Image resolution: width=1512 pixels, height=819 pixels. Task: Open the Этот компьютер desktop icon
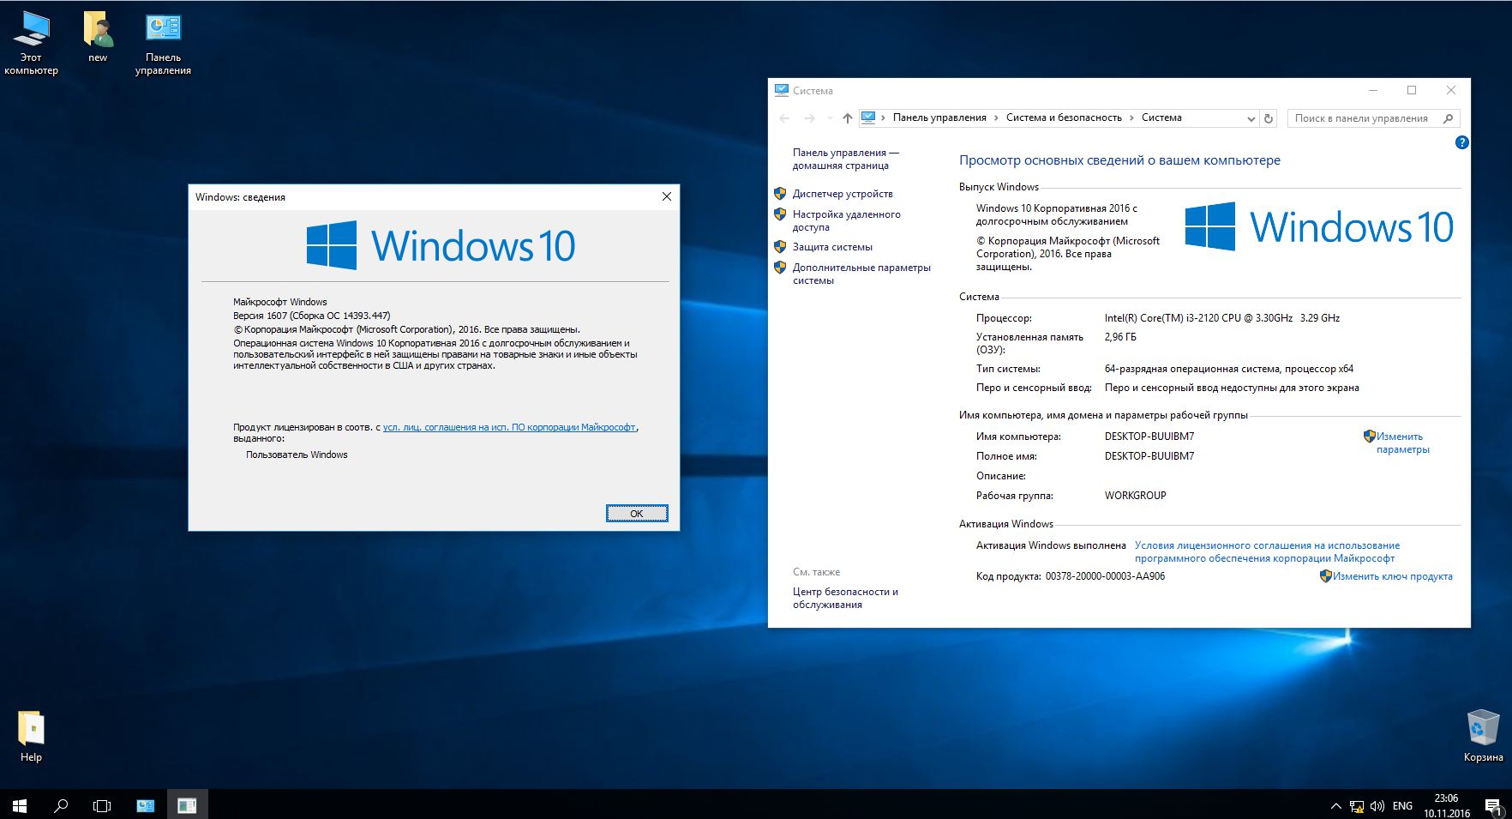tap(31, 43)
